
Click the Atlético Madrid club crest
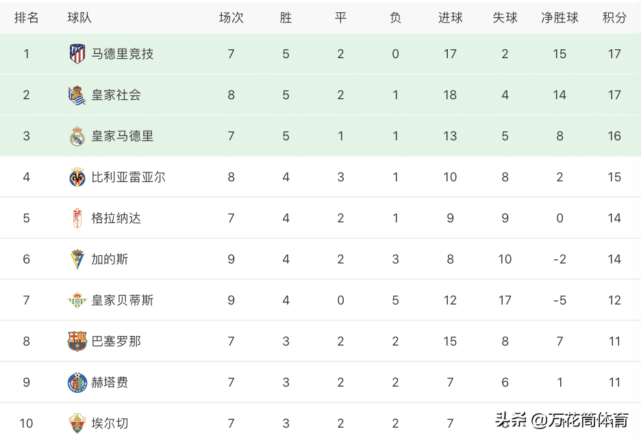[77, 54]
